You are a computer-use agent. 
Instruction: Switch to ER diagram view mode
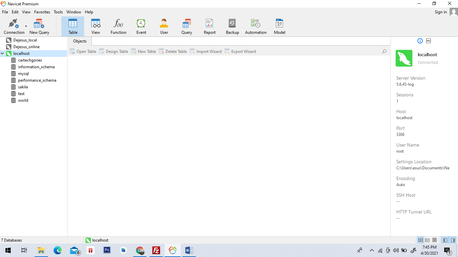435,240
